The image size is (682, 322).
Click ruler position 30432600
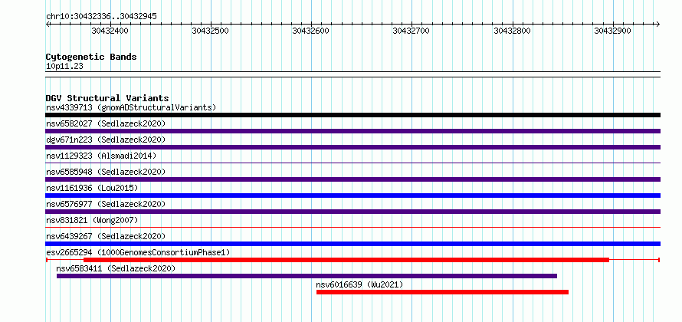[x=310, y=31]
